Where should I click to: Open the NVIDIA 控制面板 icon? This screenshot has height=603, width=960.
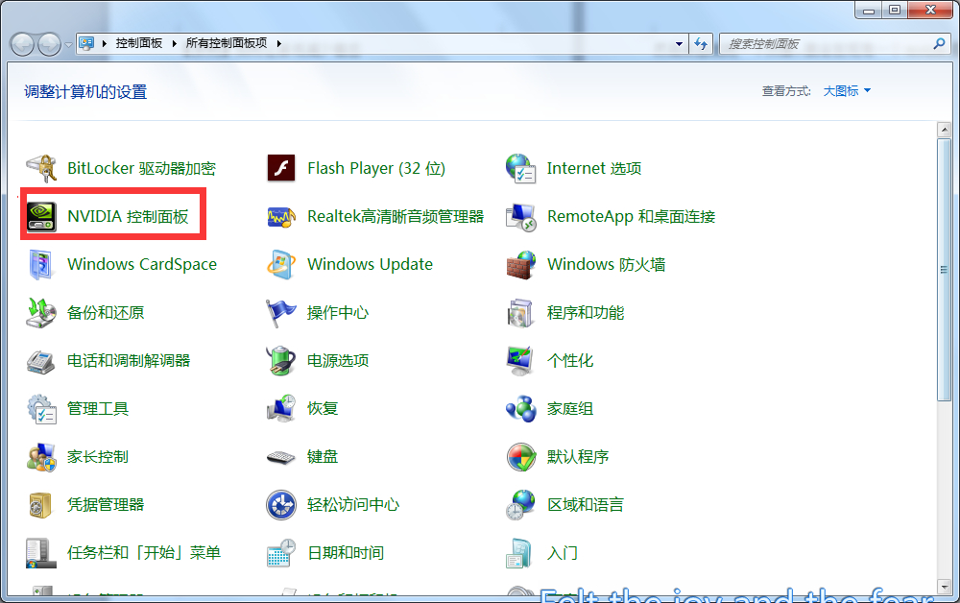point(41,216)
